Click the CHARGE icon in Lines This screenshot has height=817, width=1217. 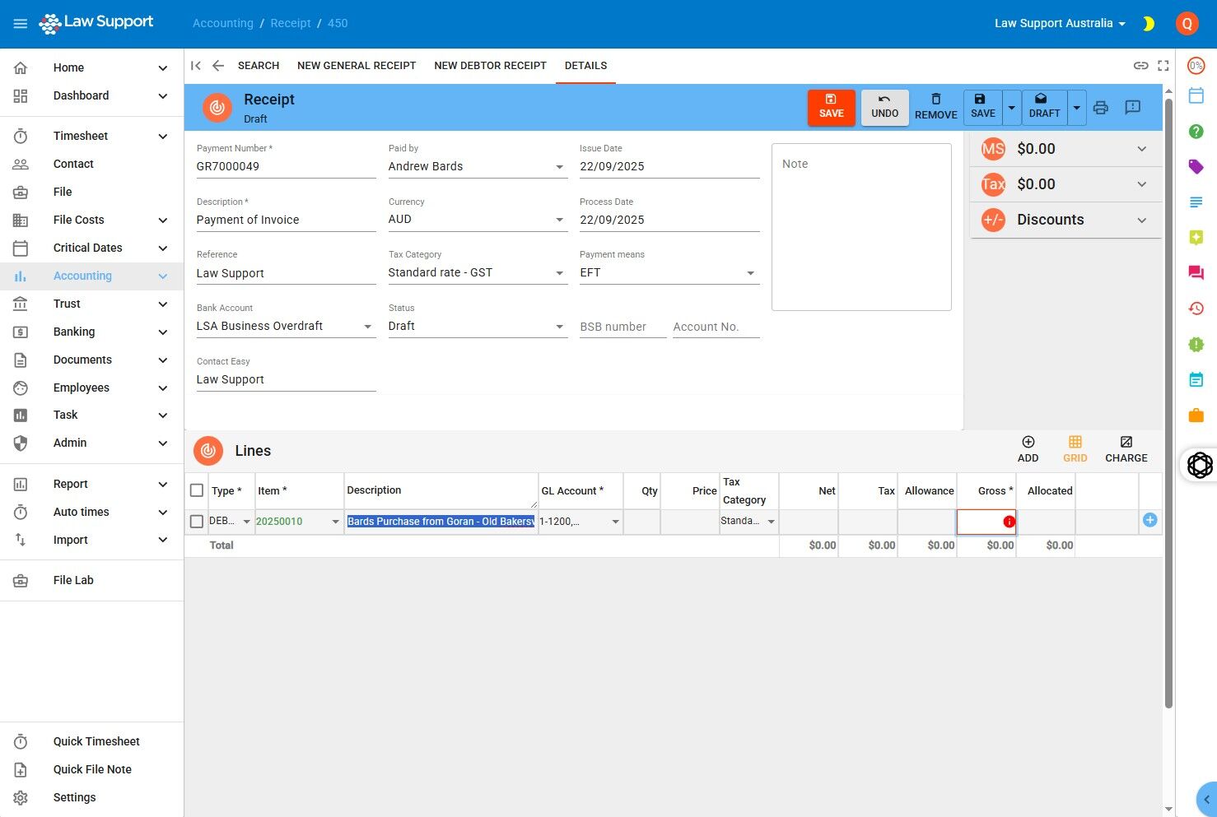(1126, 450)
